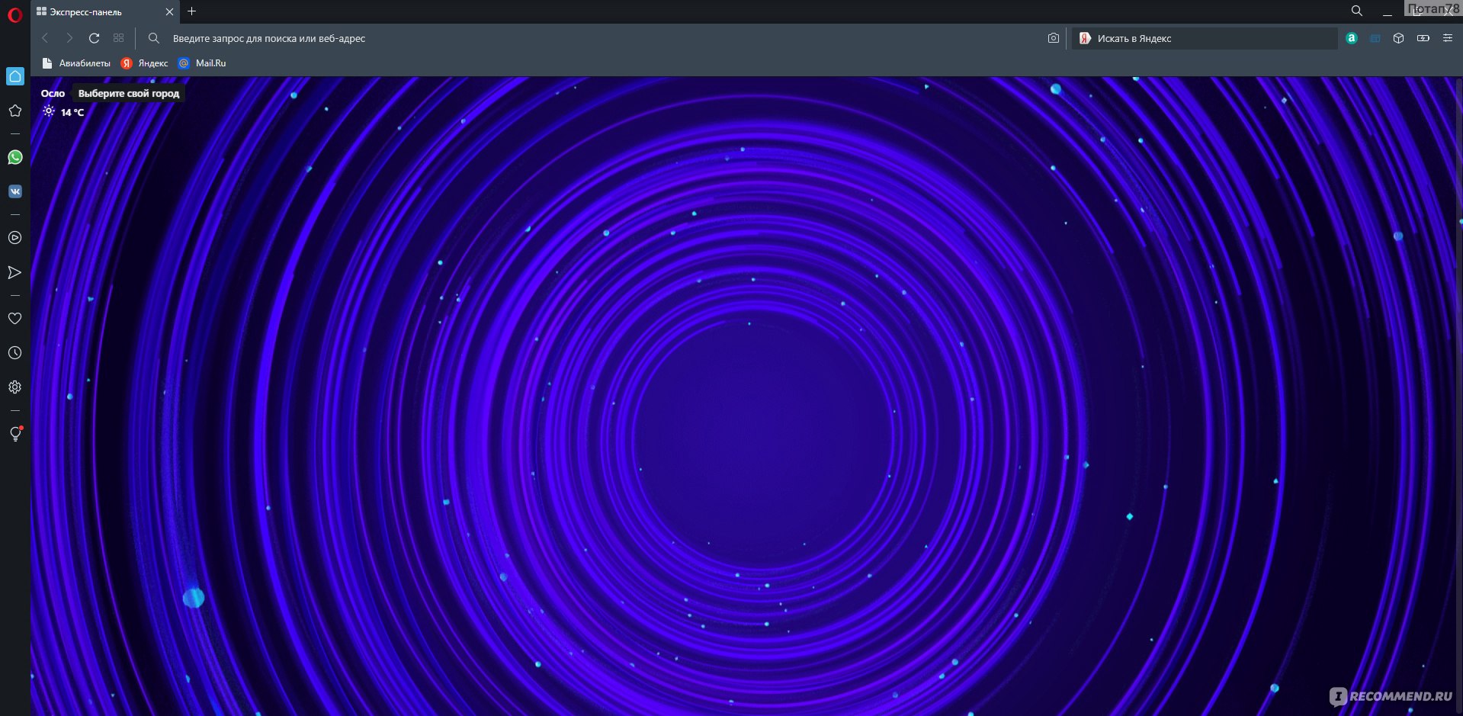
Task: Open the Opera main menu logo
Action: point(14,14)
